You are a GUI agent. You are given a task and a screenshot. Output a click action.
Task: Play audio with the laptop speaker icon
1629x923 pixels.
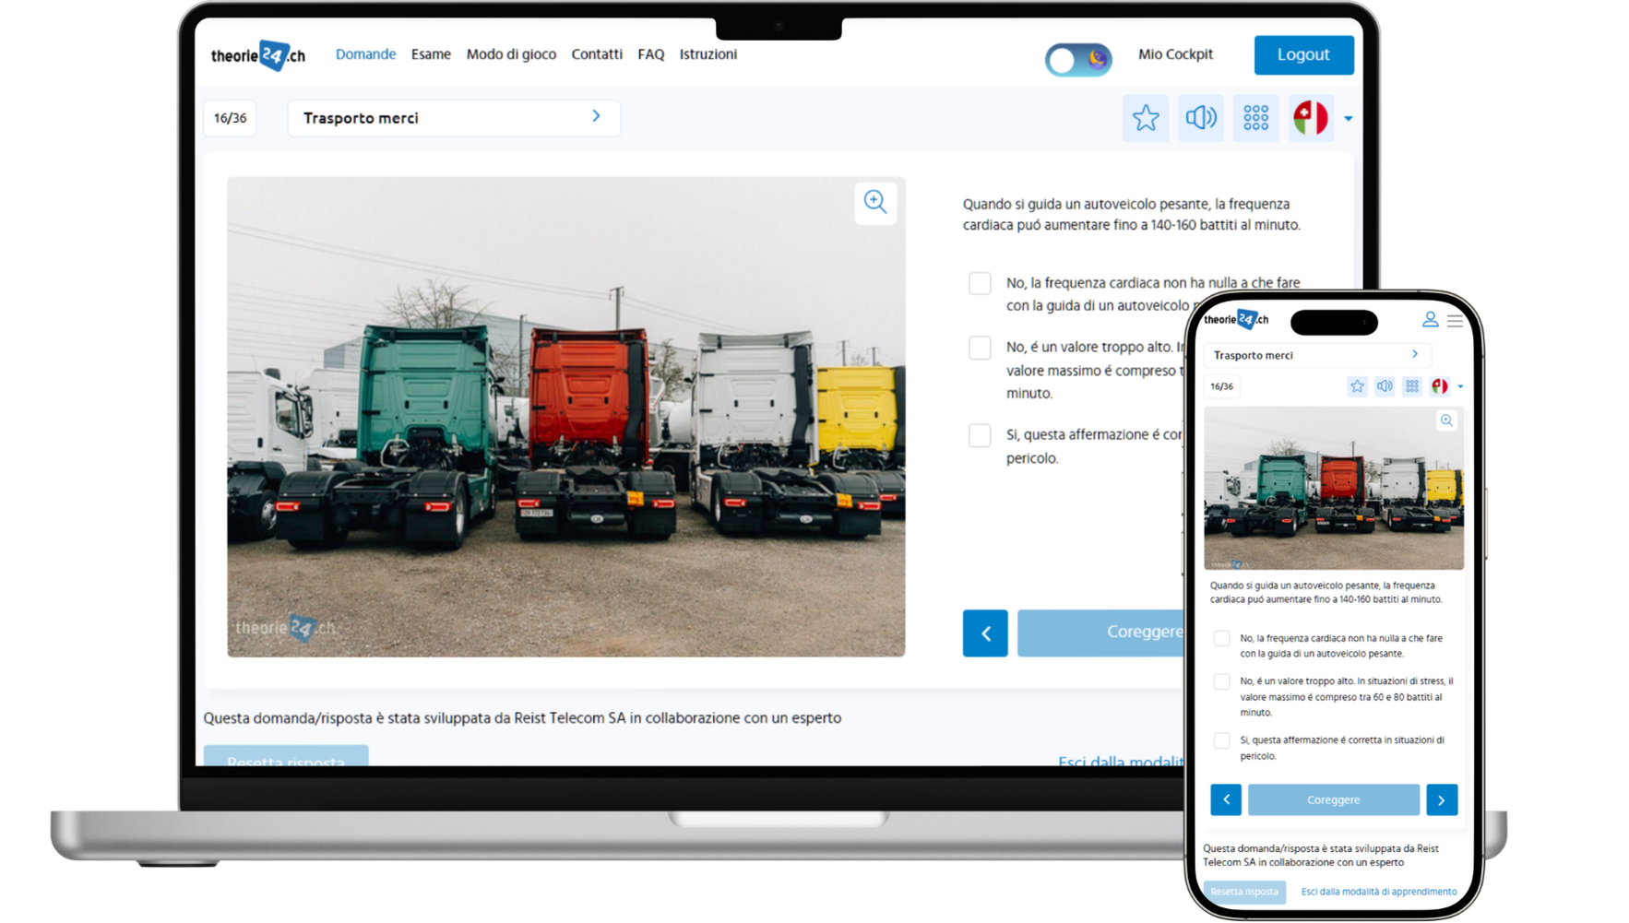(1200, 118)
